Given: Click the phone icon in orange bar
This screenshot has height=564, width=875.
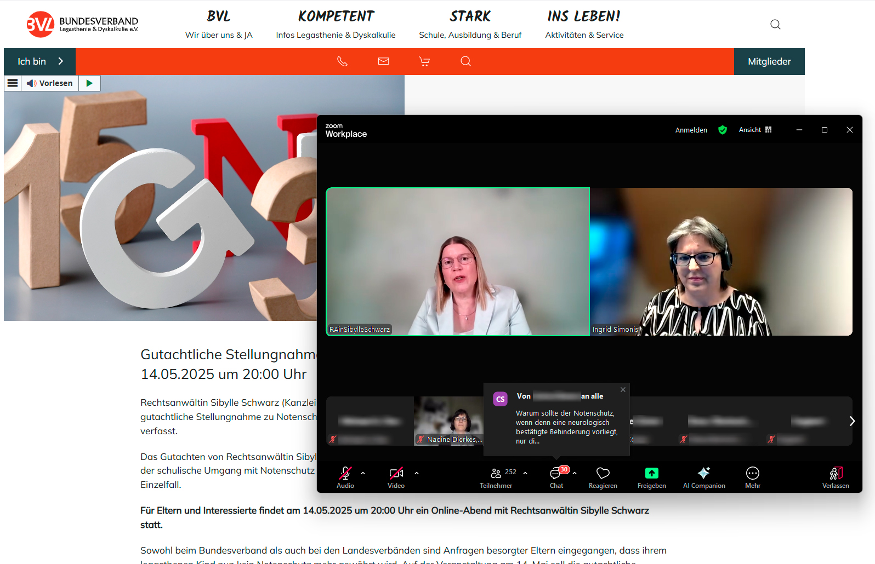Looking at the screenshot, I should [x=342, y=61].
